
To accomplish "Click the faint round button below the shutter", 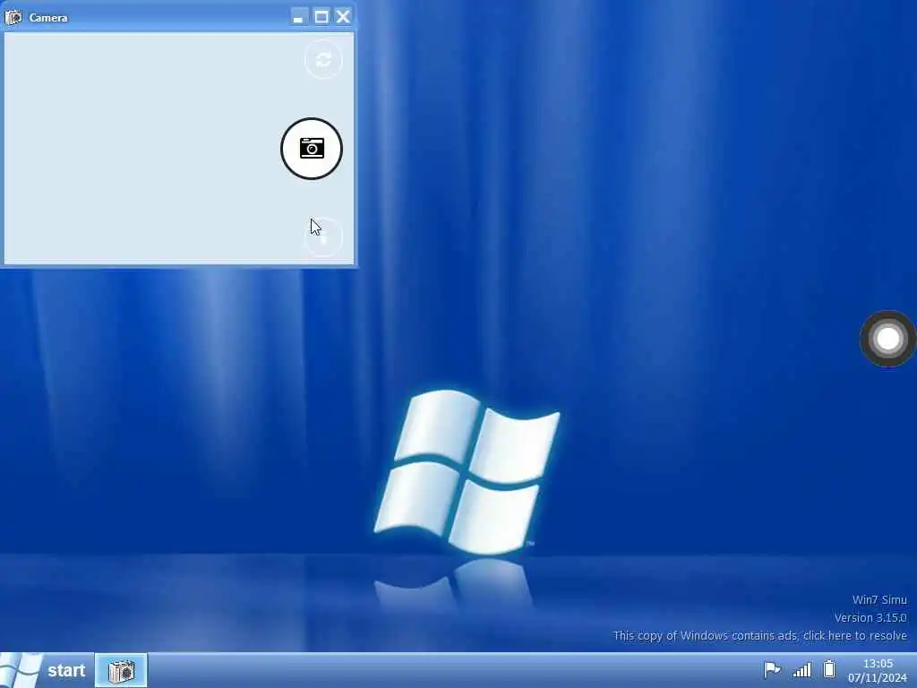I will click(323, 236).
